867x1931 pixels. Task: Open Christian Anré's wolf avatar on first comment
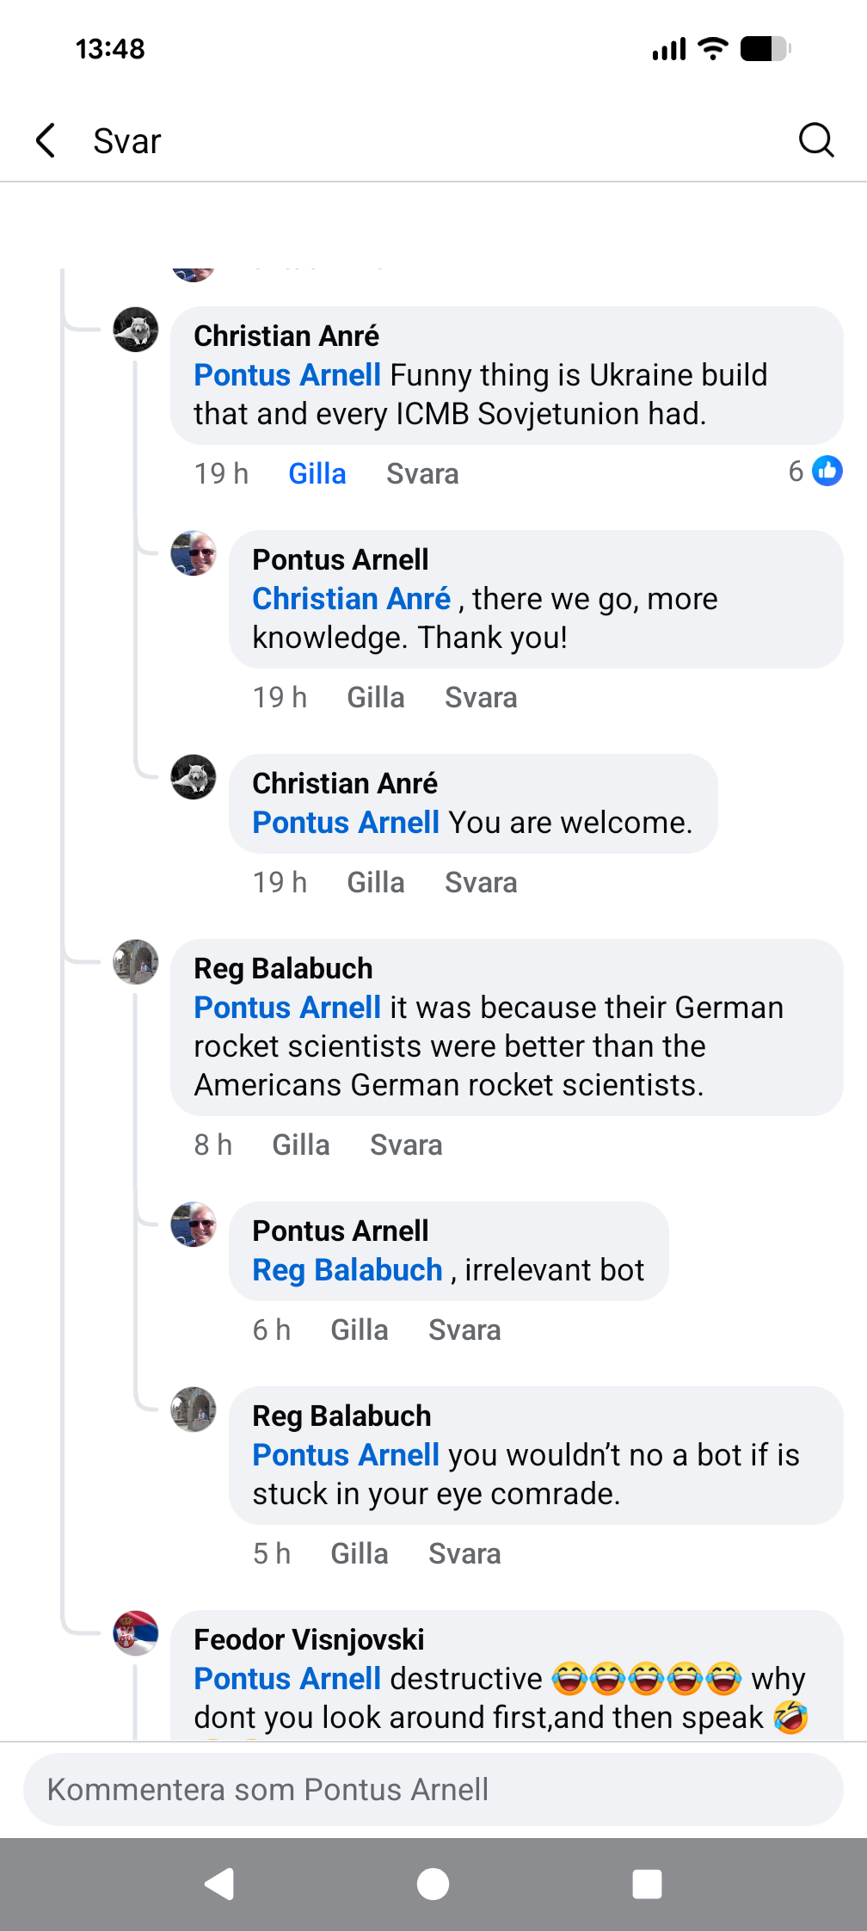[136, 330]
